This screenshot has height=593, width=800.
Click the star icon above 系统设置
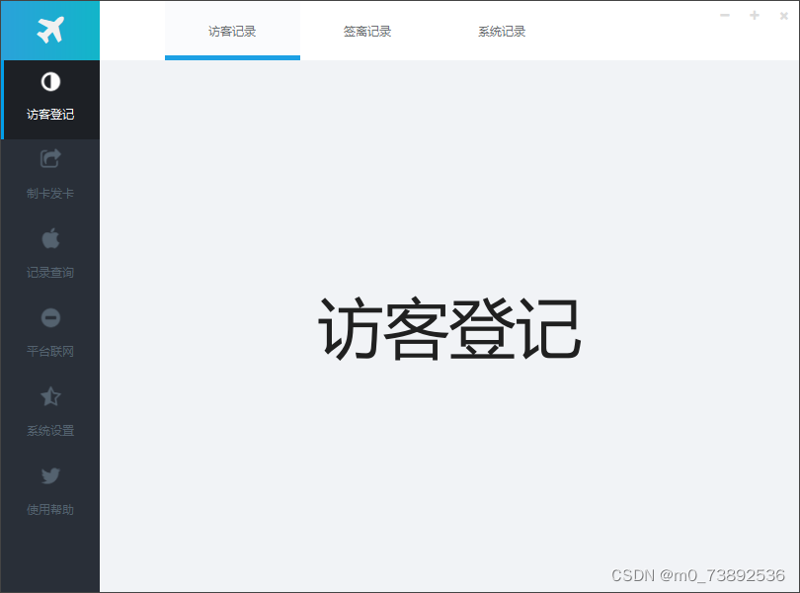49,396
